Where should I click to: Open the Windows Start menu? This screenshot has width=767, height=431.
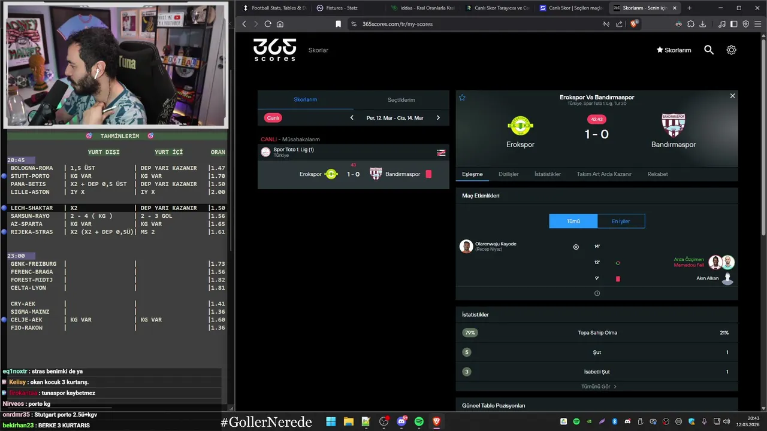pos(331,421)
